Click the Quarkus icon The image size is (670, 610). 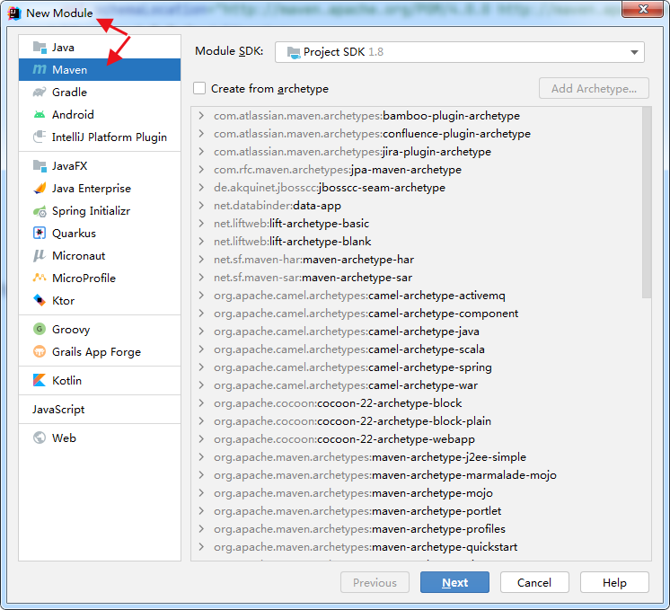pyautogui.click(x=40, y=233)
